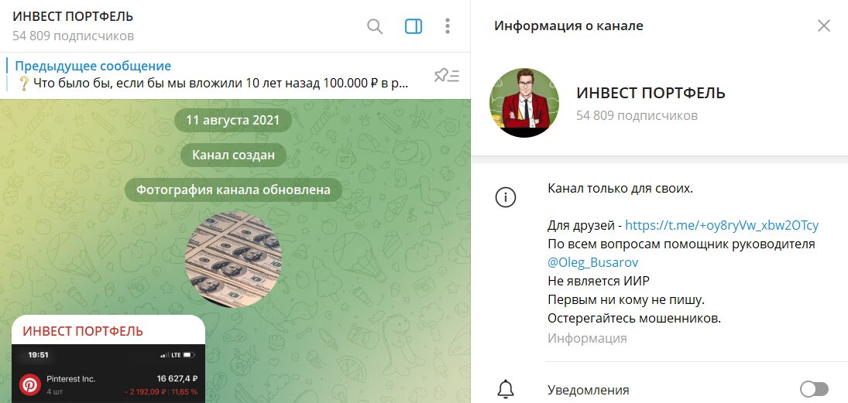The width and height of the screenshot is (848, 403).
Task: Click the ИНВЕСТ ПОРТФЕЛЬ chat header title
Action: pos(73,16)
